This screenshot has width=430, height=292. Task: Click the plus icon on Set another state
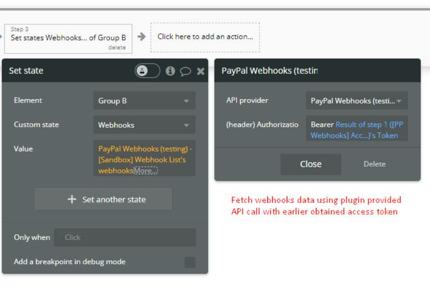[72, 199]
